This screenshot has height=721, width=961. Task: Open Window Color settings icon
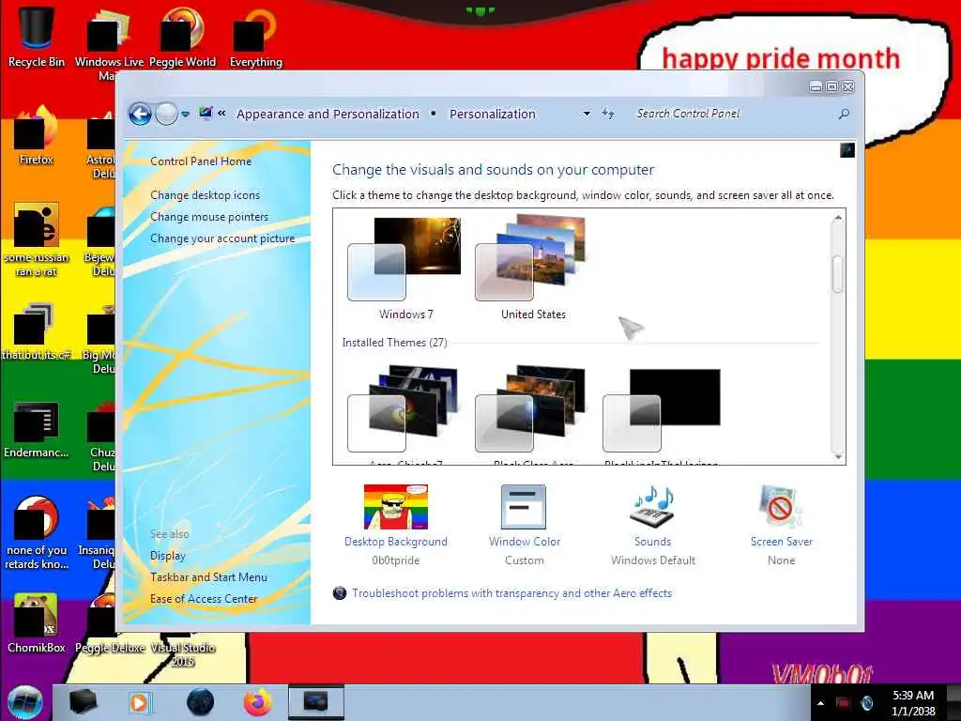524,507
